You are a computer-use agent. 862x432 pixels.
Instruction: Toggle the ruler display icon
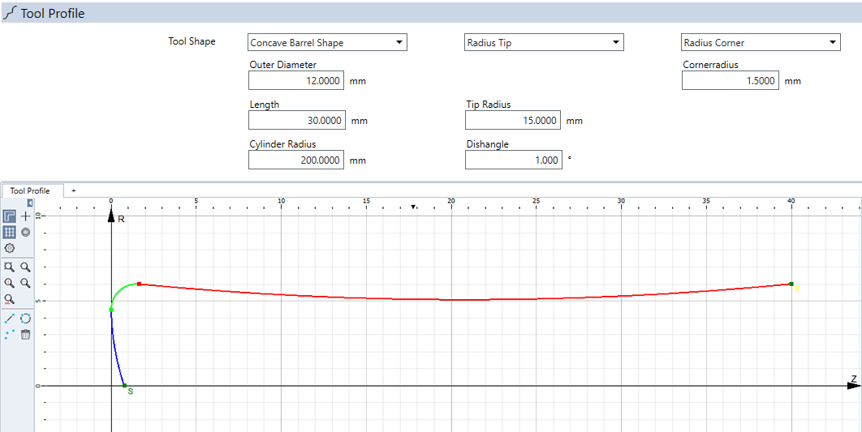point(10,216)
